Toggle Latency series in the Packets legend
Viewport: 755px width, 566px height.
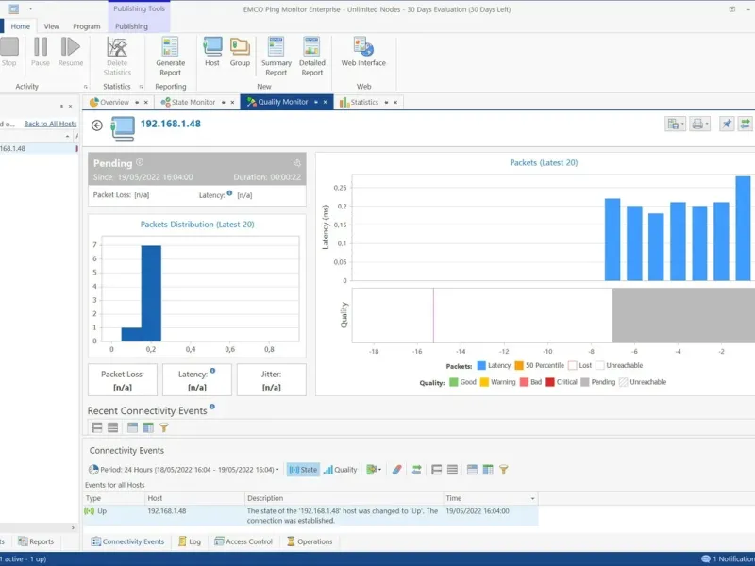click(x=494, y=366)
